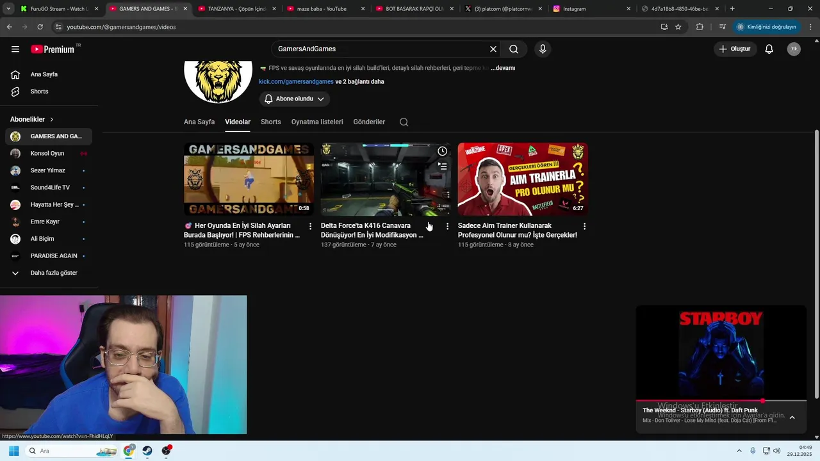
Task: Open the taskbar volume speaker icon
Action: [x=777, y=451]
